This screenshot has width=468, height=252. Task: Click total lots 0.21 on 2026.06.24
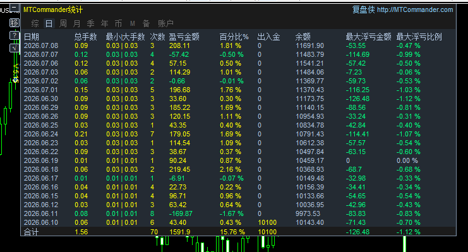pyautogui.click(x=81, y=134)
